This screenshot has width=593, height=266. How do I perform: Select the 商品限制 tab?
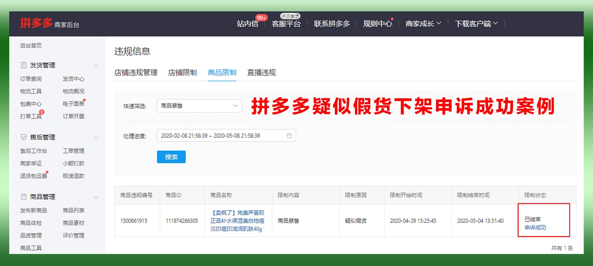(222, 73)
